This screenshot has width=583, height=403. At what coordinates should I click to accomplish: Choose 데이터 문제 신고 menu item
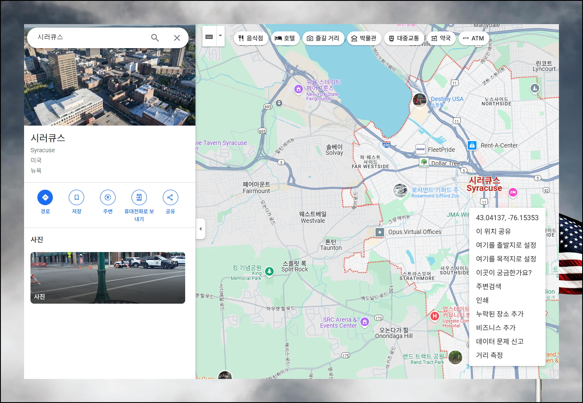coord(507,341)
